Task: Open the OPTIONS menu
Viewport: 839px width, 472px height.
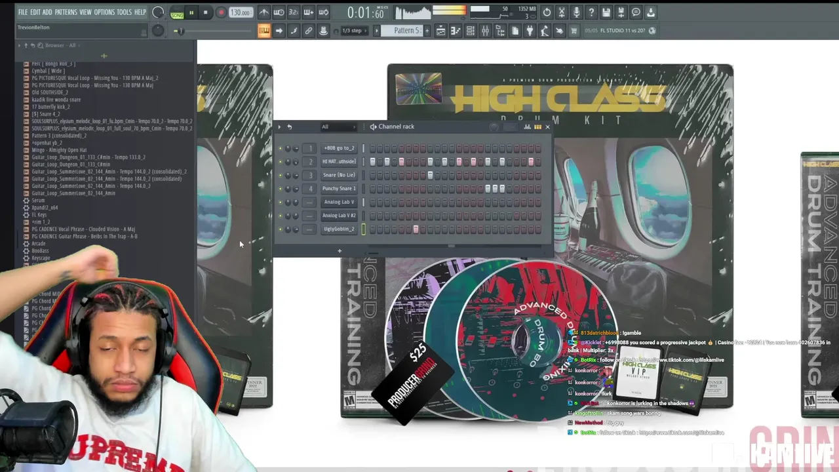Action: (x=104, y=12)
